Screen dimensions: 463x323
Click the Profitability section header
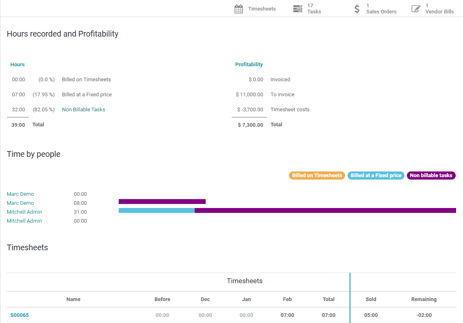pyautogui.click(x=249, y=64)
